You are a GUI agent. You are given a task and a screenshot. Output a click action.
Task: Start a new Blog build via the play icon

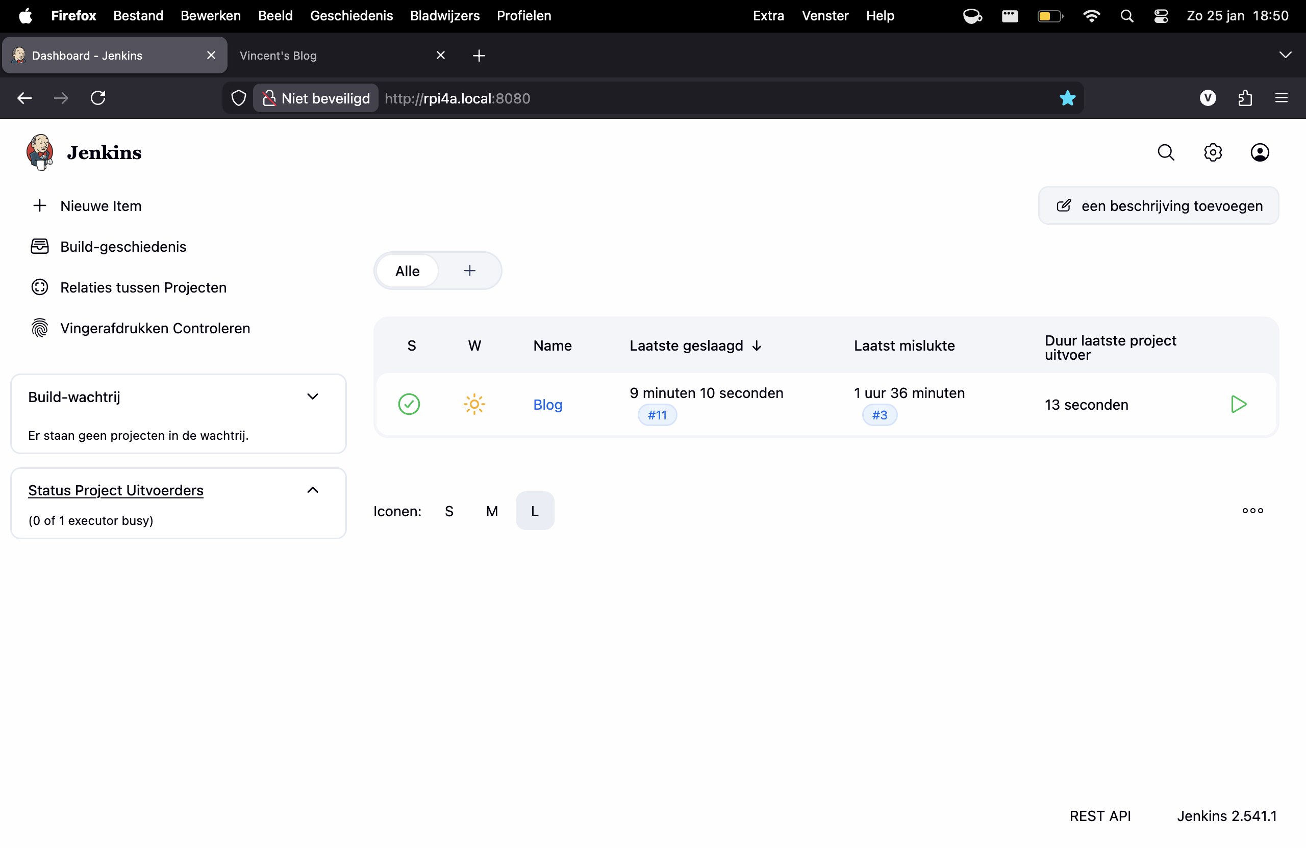click(x=1239, y=405)
